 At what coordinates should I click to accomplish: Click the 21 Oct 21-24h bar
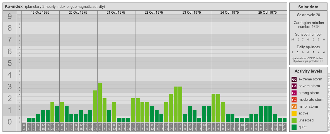(x=133, y=110)
